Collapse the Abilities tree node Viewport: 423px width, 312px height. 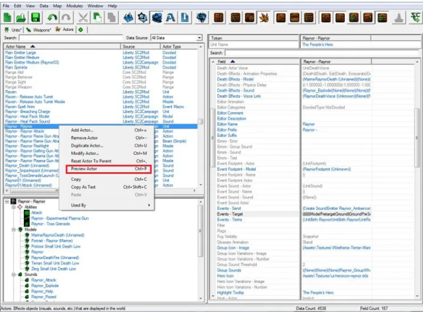[14, 207]
